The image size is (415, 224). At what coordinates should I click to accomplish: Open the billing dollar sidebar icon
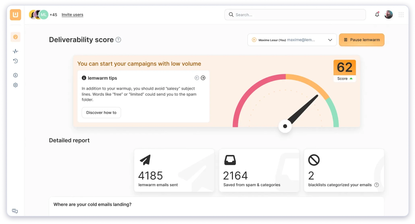tap(15, 75)
